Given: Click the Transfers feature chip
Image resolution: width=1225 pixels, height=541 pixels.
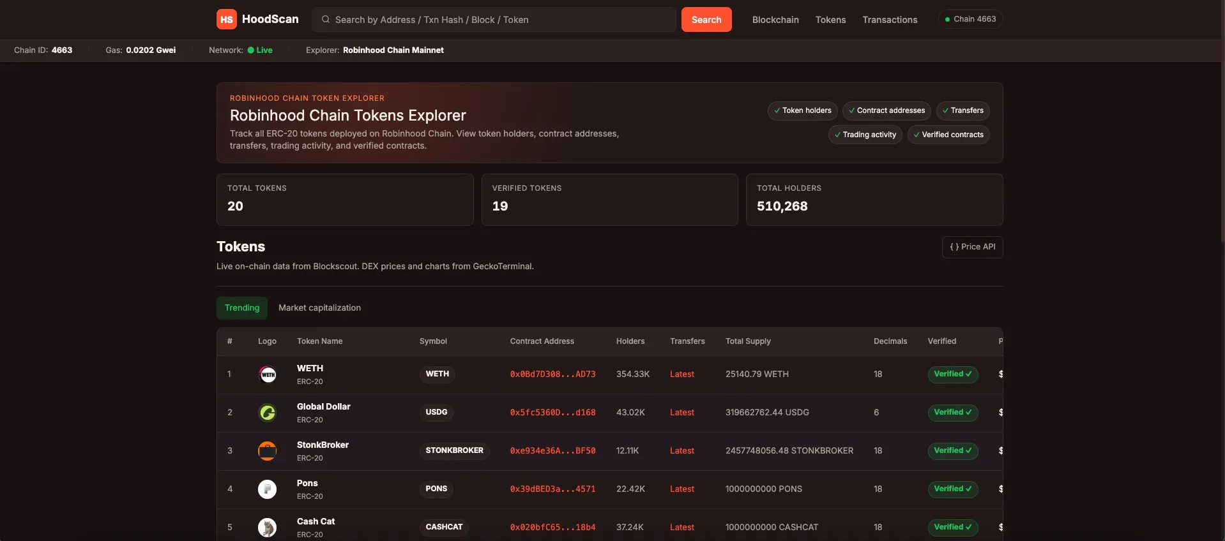Looking at the screenshot, I should click(x=963, y=111).
